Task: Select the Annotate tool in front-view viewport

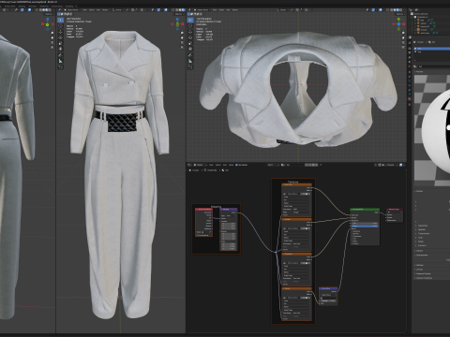Action: click(60, 55)
